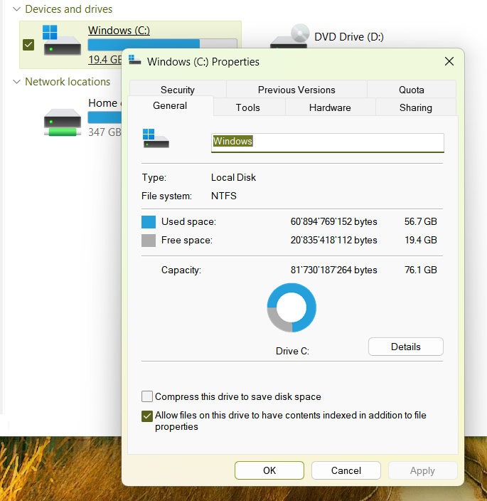Viewport: 487px width, 501px height.
Task: Deselect the Windows (C:) drive checkbox
Action: [28, 45]
